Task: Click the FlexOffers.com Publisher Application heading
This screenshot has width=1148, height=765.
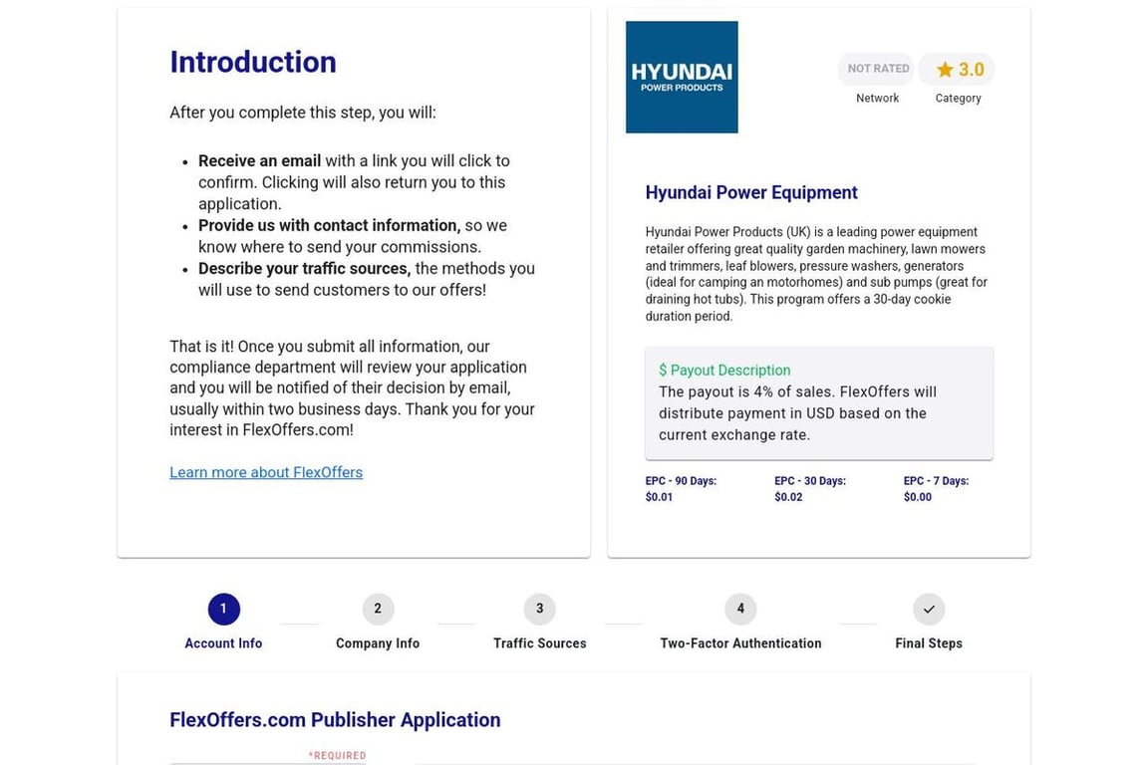Action: [x=335, y=720]
